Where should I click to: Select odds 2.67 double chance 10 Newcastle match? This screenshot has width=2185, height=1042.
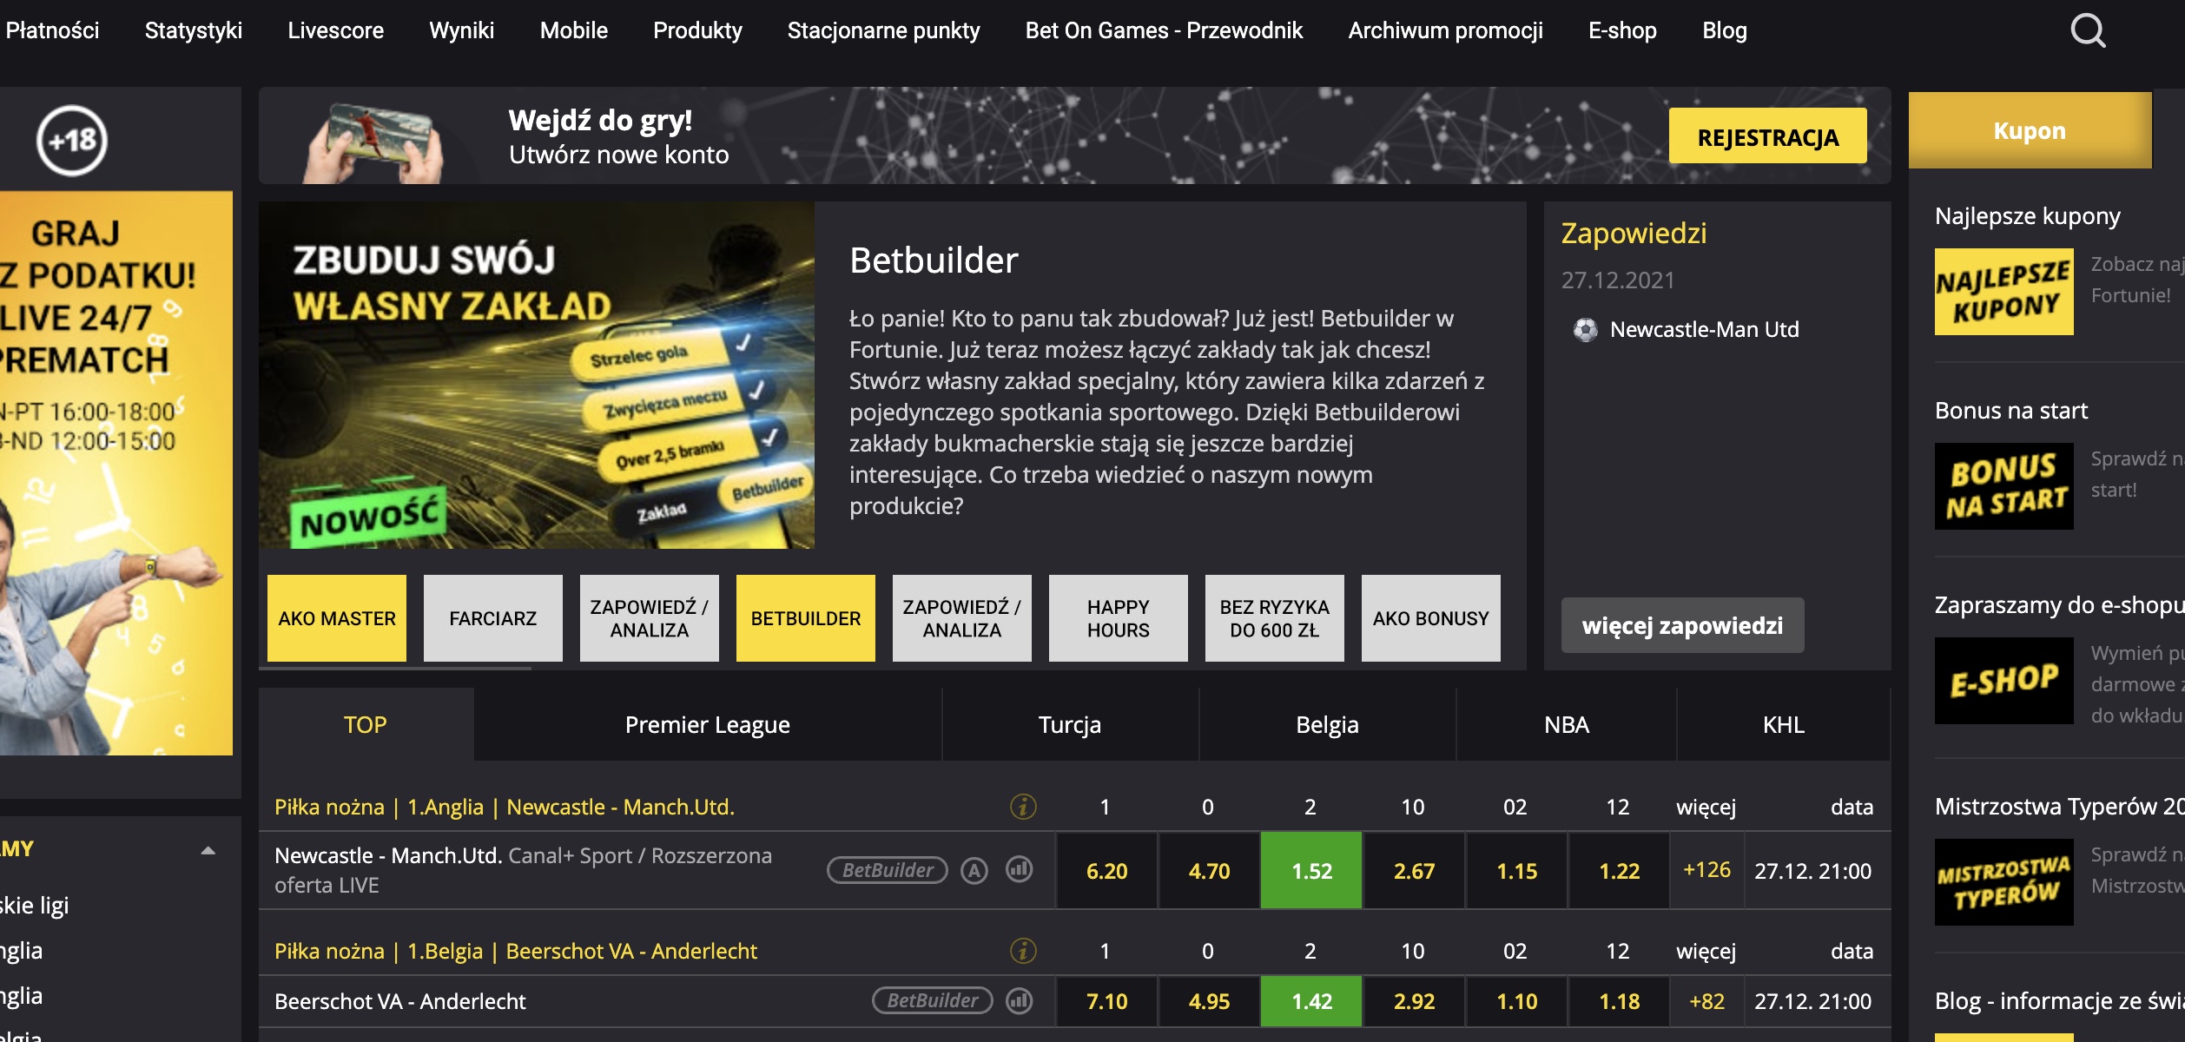point(1414,871)
